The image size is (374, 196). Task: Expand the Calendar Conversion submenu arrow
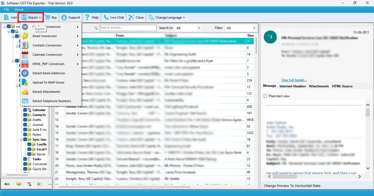tap(78, 55)
